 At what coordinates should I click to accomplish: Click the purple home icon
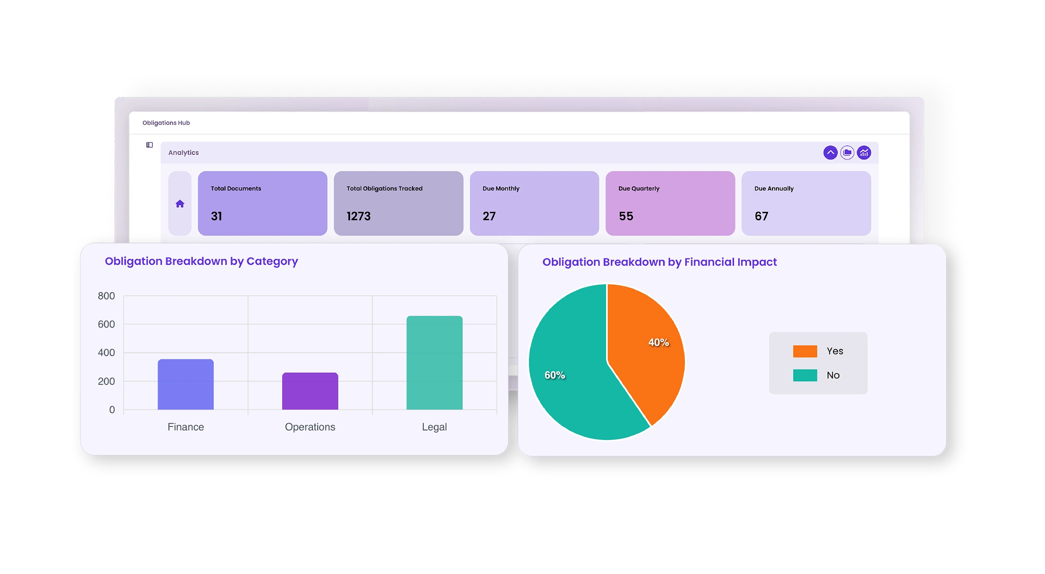(180, 204)
